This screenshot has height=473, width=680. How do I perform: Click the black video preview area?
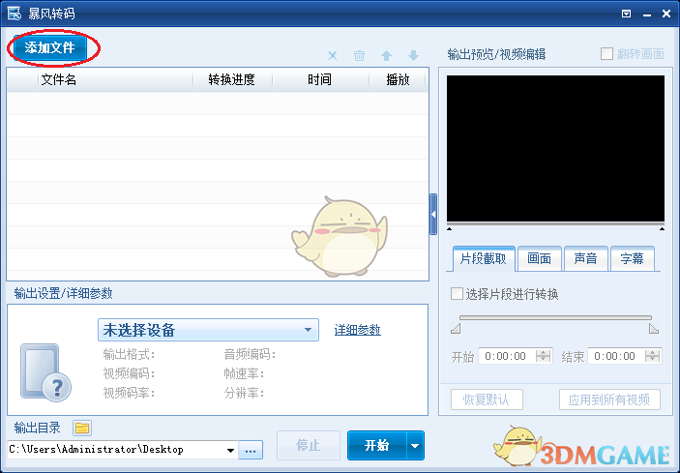pos(555,148)
